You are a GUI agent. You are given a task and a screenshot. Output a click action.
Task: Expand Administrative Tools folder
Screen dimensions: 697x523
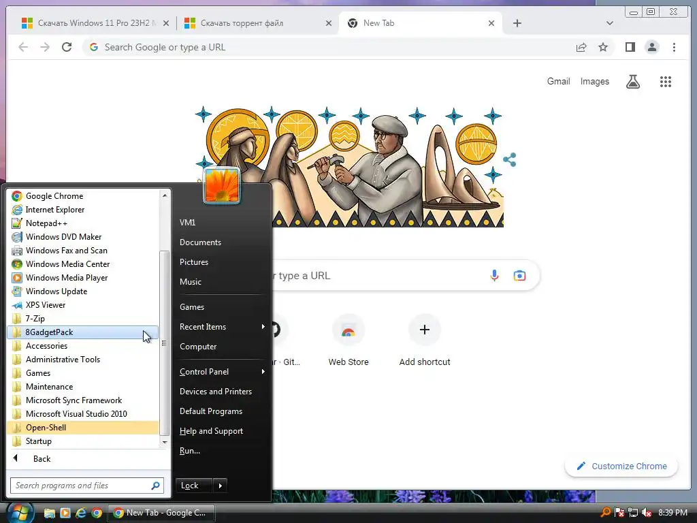point(82,360)
